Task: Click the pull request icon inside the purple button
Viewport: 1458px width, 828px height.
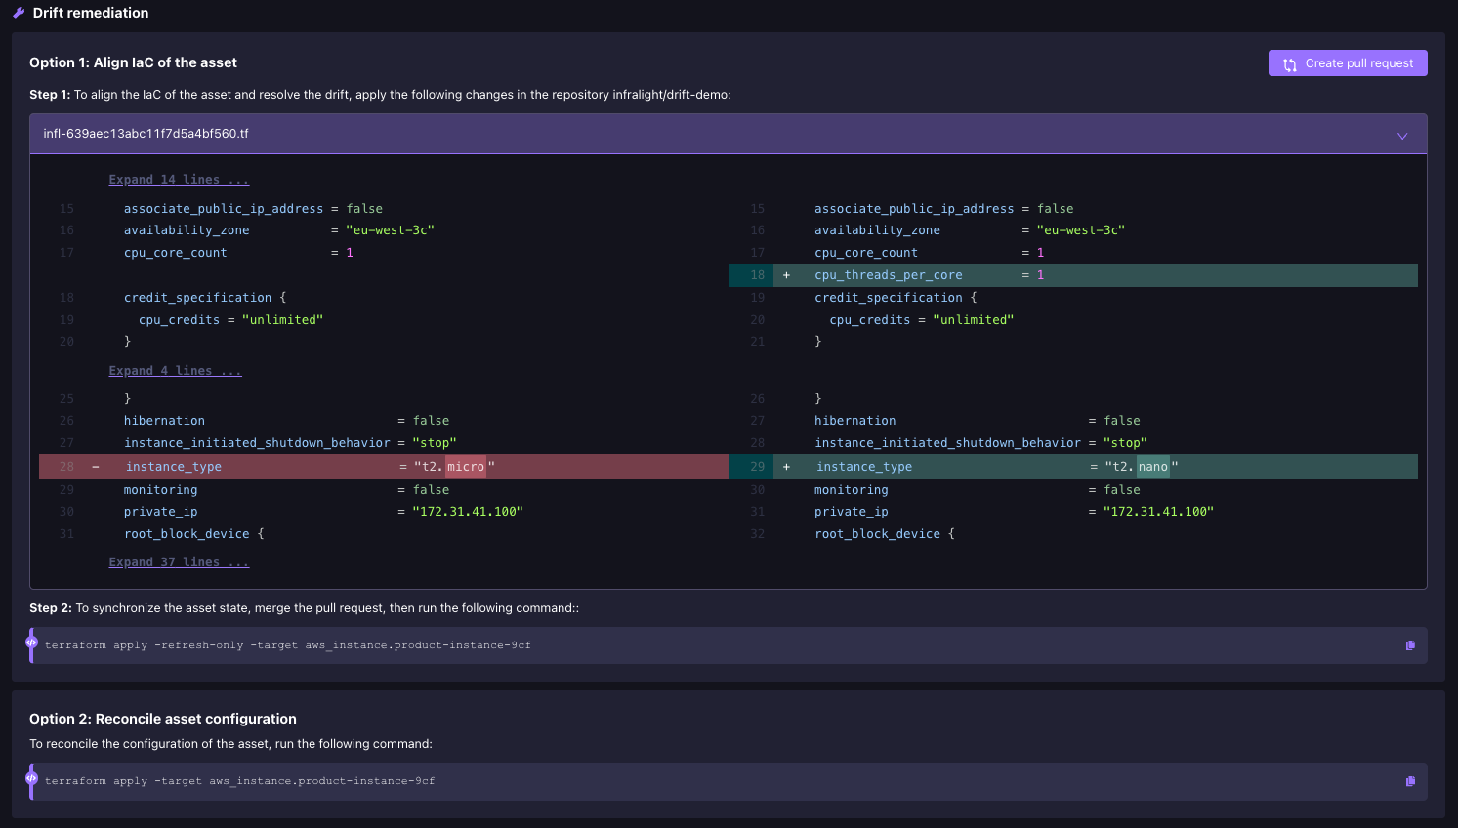Action: 1289,62
